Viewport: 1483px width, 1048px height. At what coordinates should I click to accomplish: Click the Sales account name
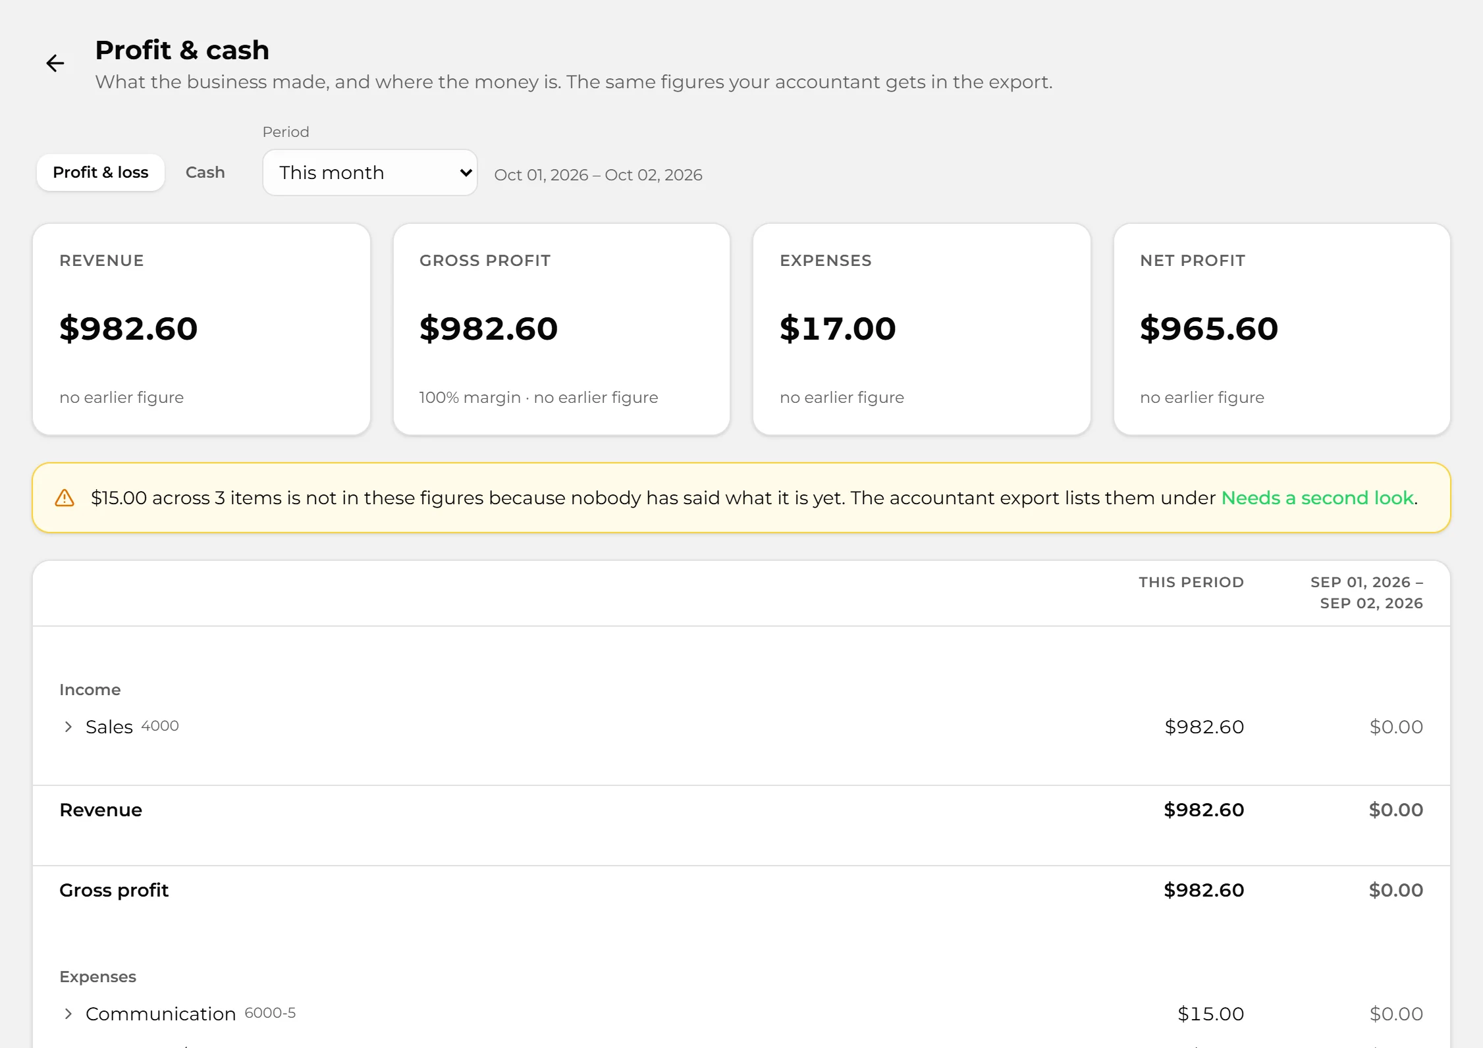click(109, 727)
